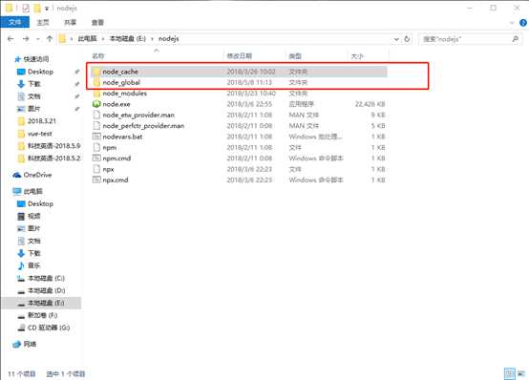The height and width of the screenshot is (380, 529).
Task: Sort by the 名称 column header
Action: point(98,56)
